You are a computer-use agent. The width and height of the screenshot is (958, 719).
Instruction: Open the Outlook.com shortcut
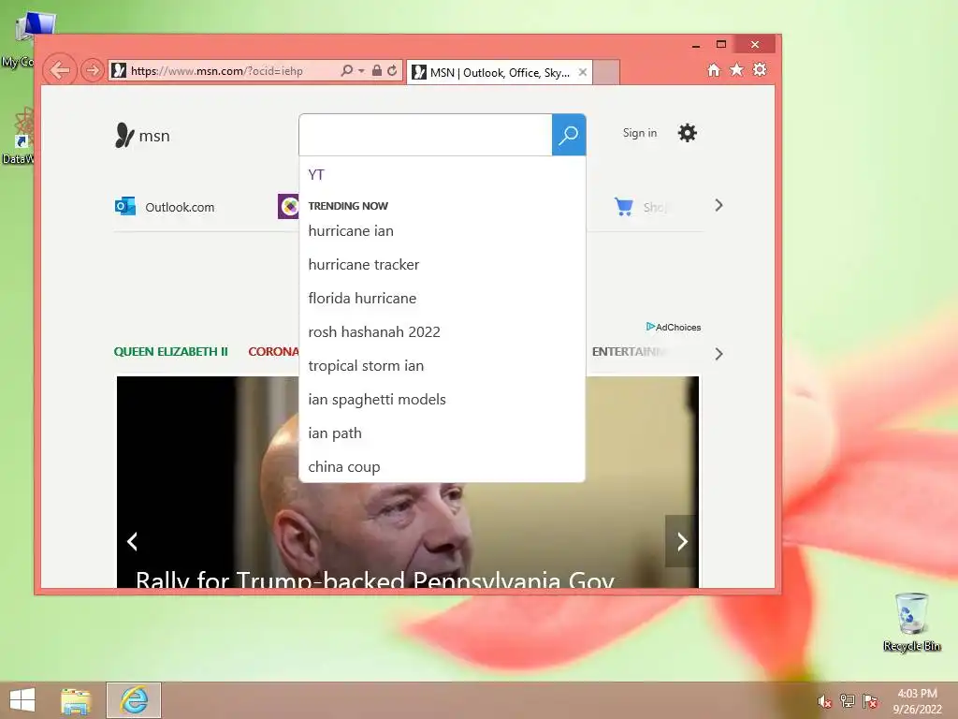[165, 207]
